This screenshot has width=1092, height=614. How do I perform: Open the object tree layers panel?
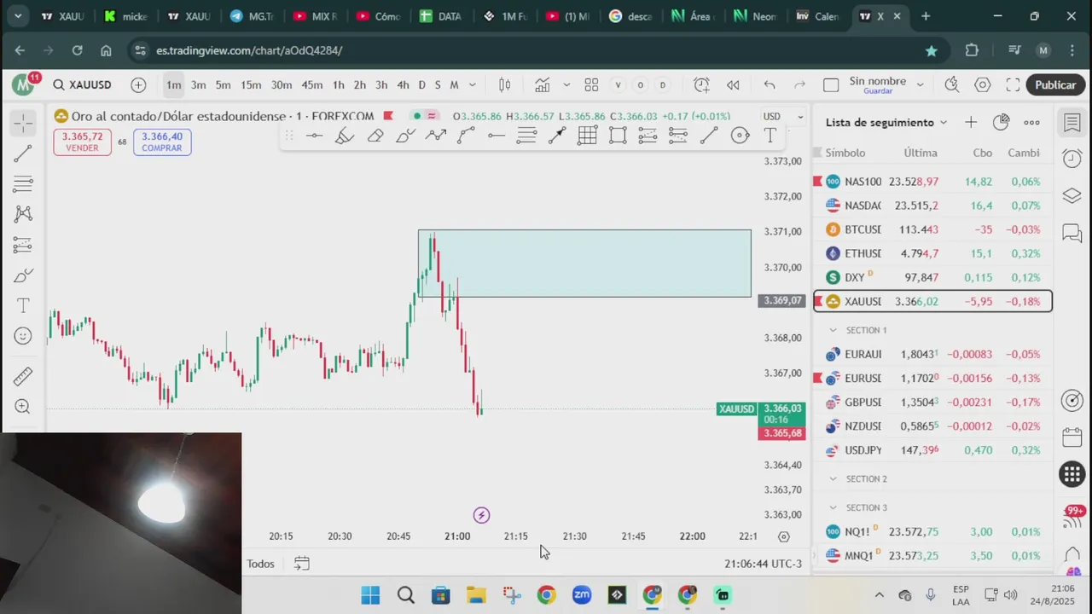(x=1072, y=195)
